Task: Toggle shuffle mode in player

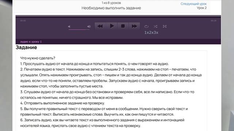Action: point(155,27)
